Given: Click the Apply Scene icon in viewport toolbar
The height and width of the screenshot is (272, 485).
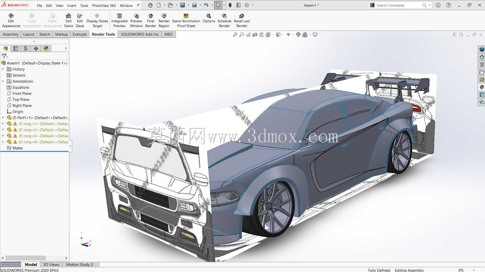Looking at the screenshot, I should click(x=305, y=35).
